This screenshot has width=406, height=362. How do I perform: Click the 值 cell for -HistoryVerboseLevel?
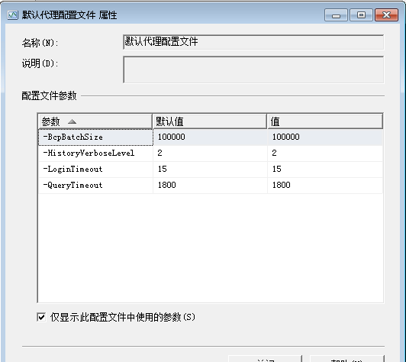pyautogui.click(x=325, y=154)
